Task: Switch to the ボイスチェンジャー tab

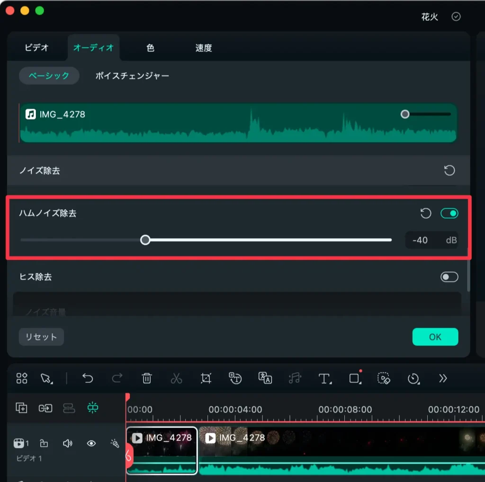Action: pos(132,76)
